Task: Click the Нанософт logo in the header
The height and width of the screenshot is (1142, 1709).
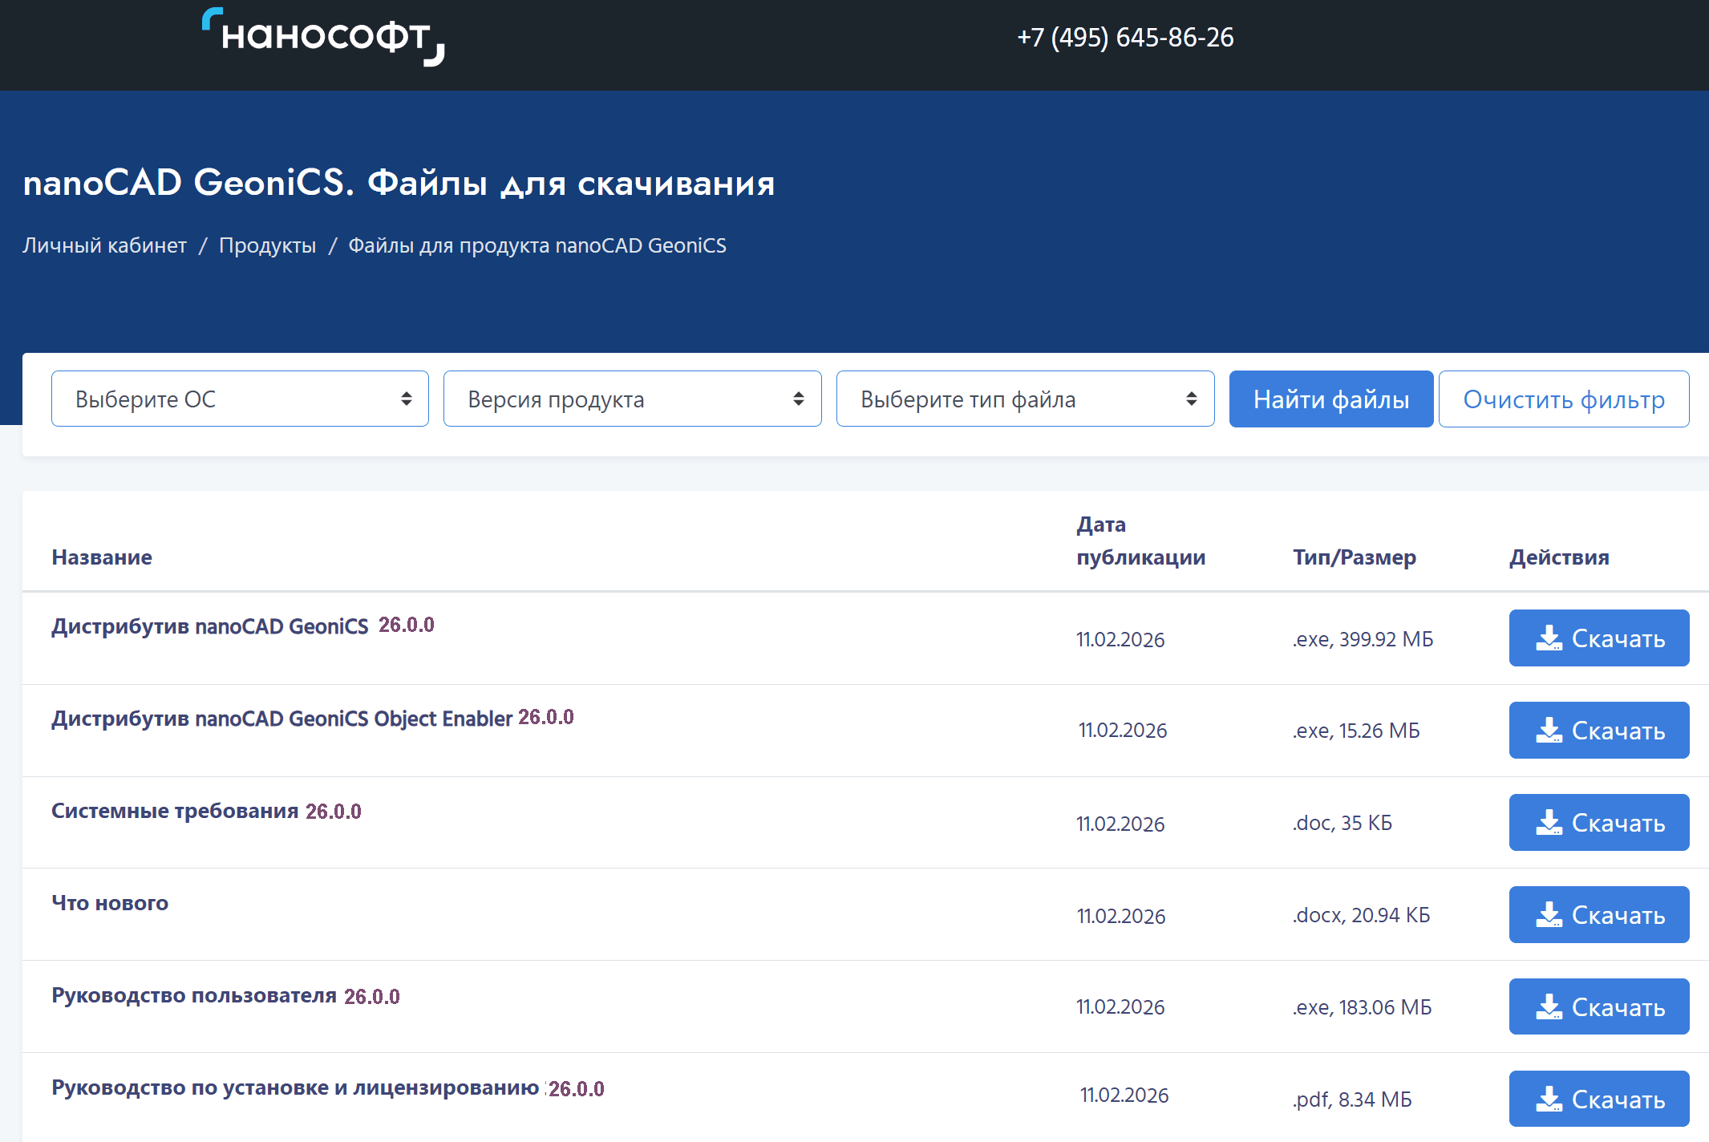Action: click(x=323, y=37)
